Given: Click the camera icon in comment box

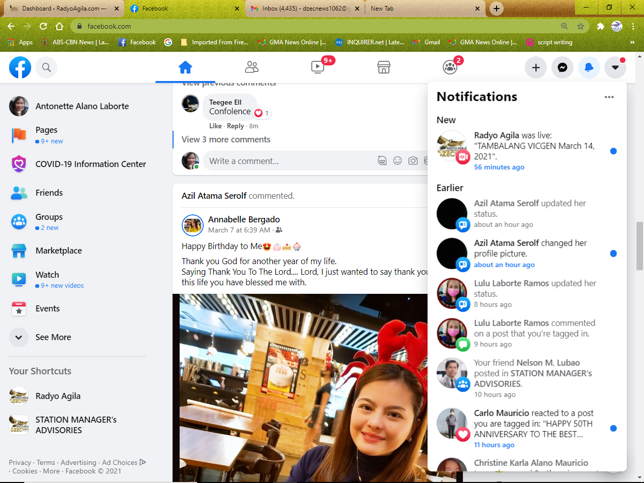Looking at the screenshot, I should [x=413, y=161].
